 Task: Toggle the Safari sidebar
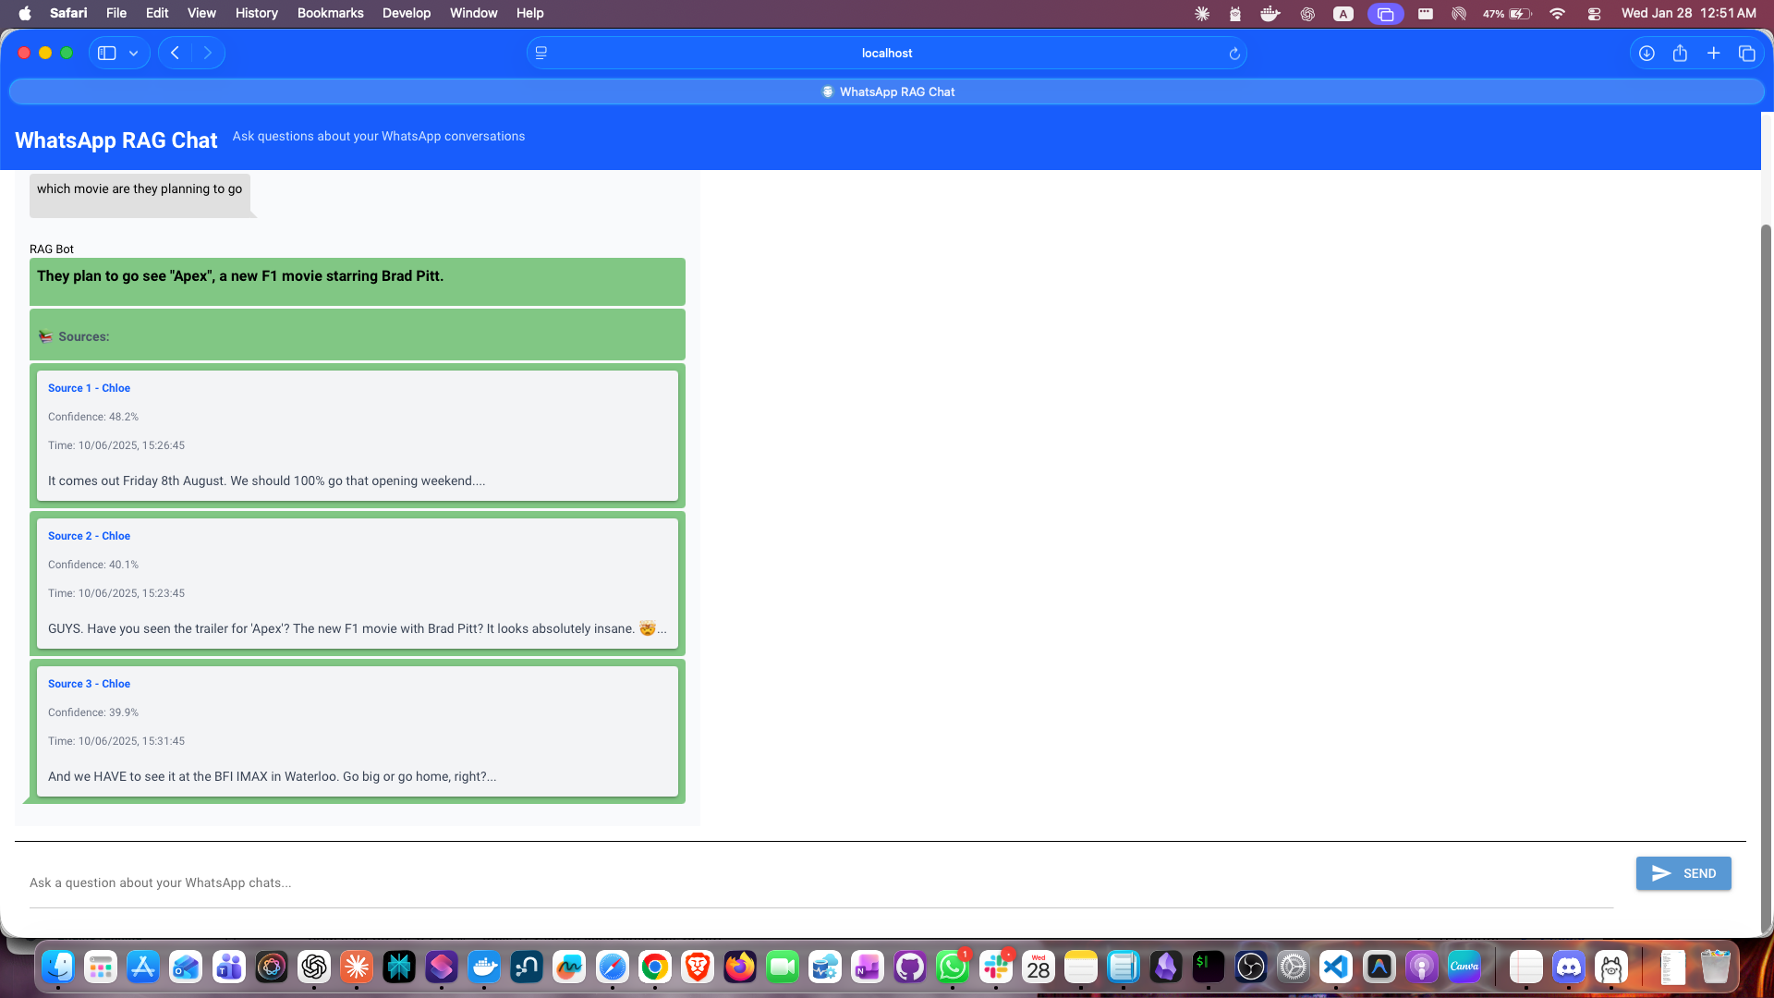(103, 53)
